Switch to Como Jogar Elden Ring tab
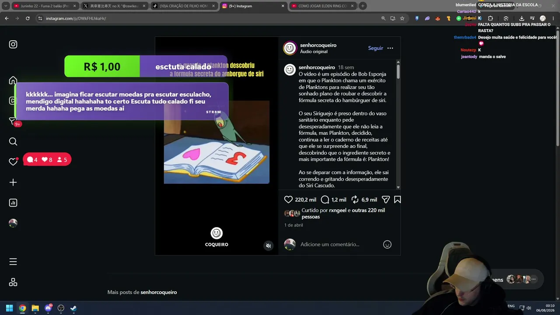560x315 pixels. 322,6
